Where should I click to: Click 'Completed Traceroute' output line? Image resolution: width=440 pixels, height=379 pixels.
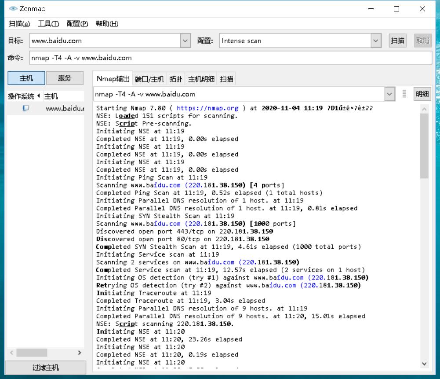click(x=180, y=301)
